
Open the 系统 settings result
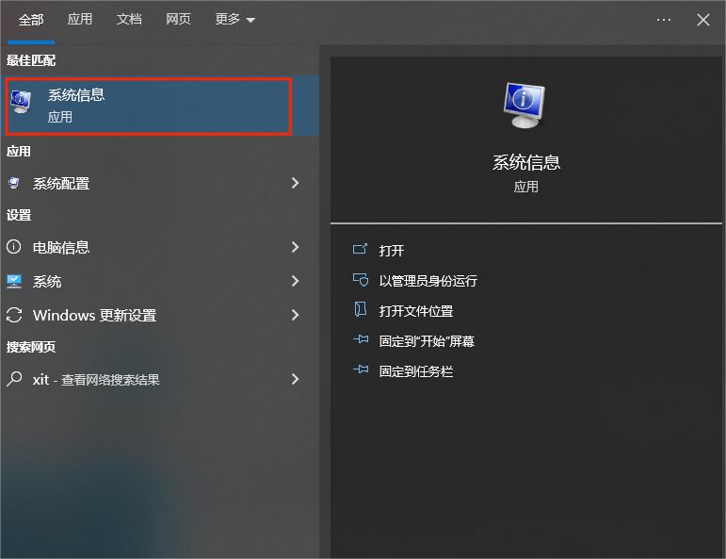pyautogui.click(x=160, y=281)
